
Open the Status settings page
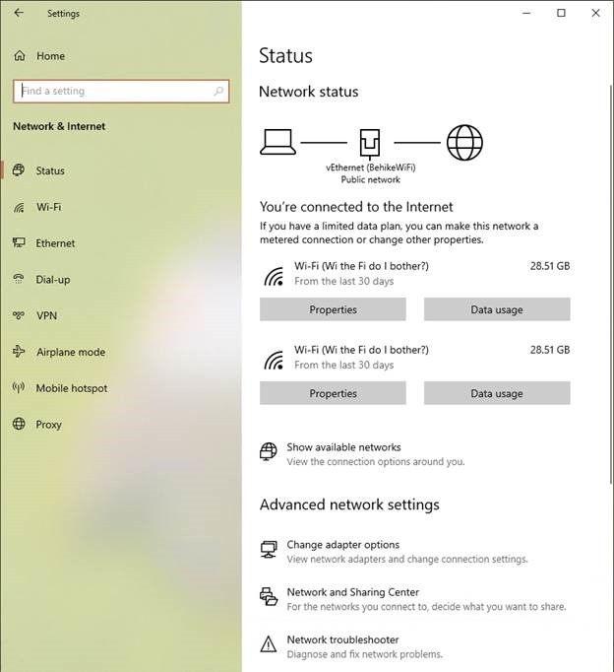pyautogui.click(x=50, y=170)
